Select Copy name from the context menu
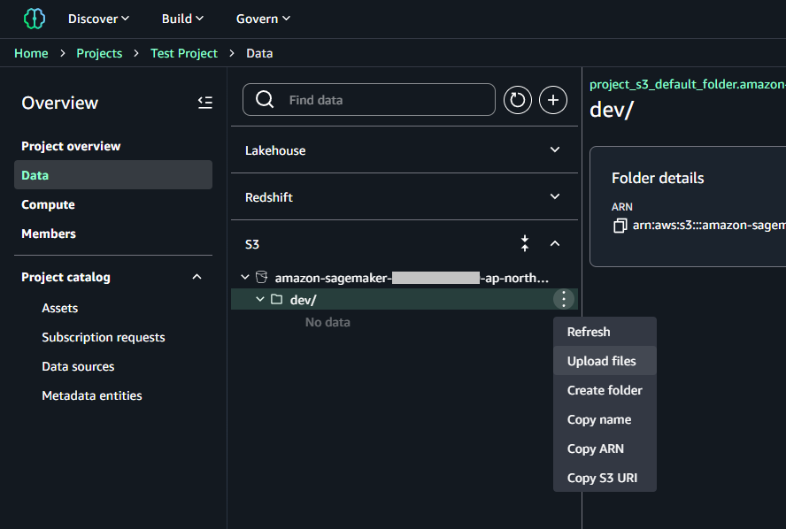This screenshot has height=529, width=786. point(605,419)
